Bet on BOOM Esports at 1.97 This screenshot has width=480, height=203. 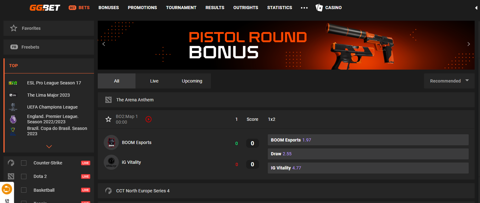coord(368,140)
